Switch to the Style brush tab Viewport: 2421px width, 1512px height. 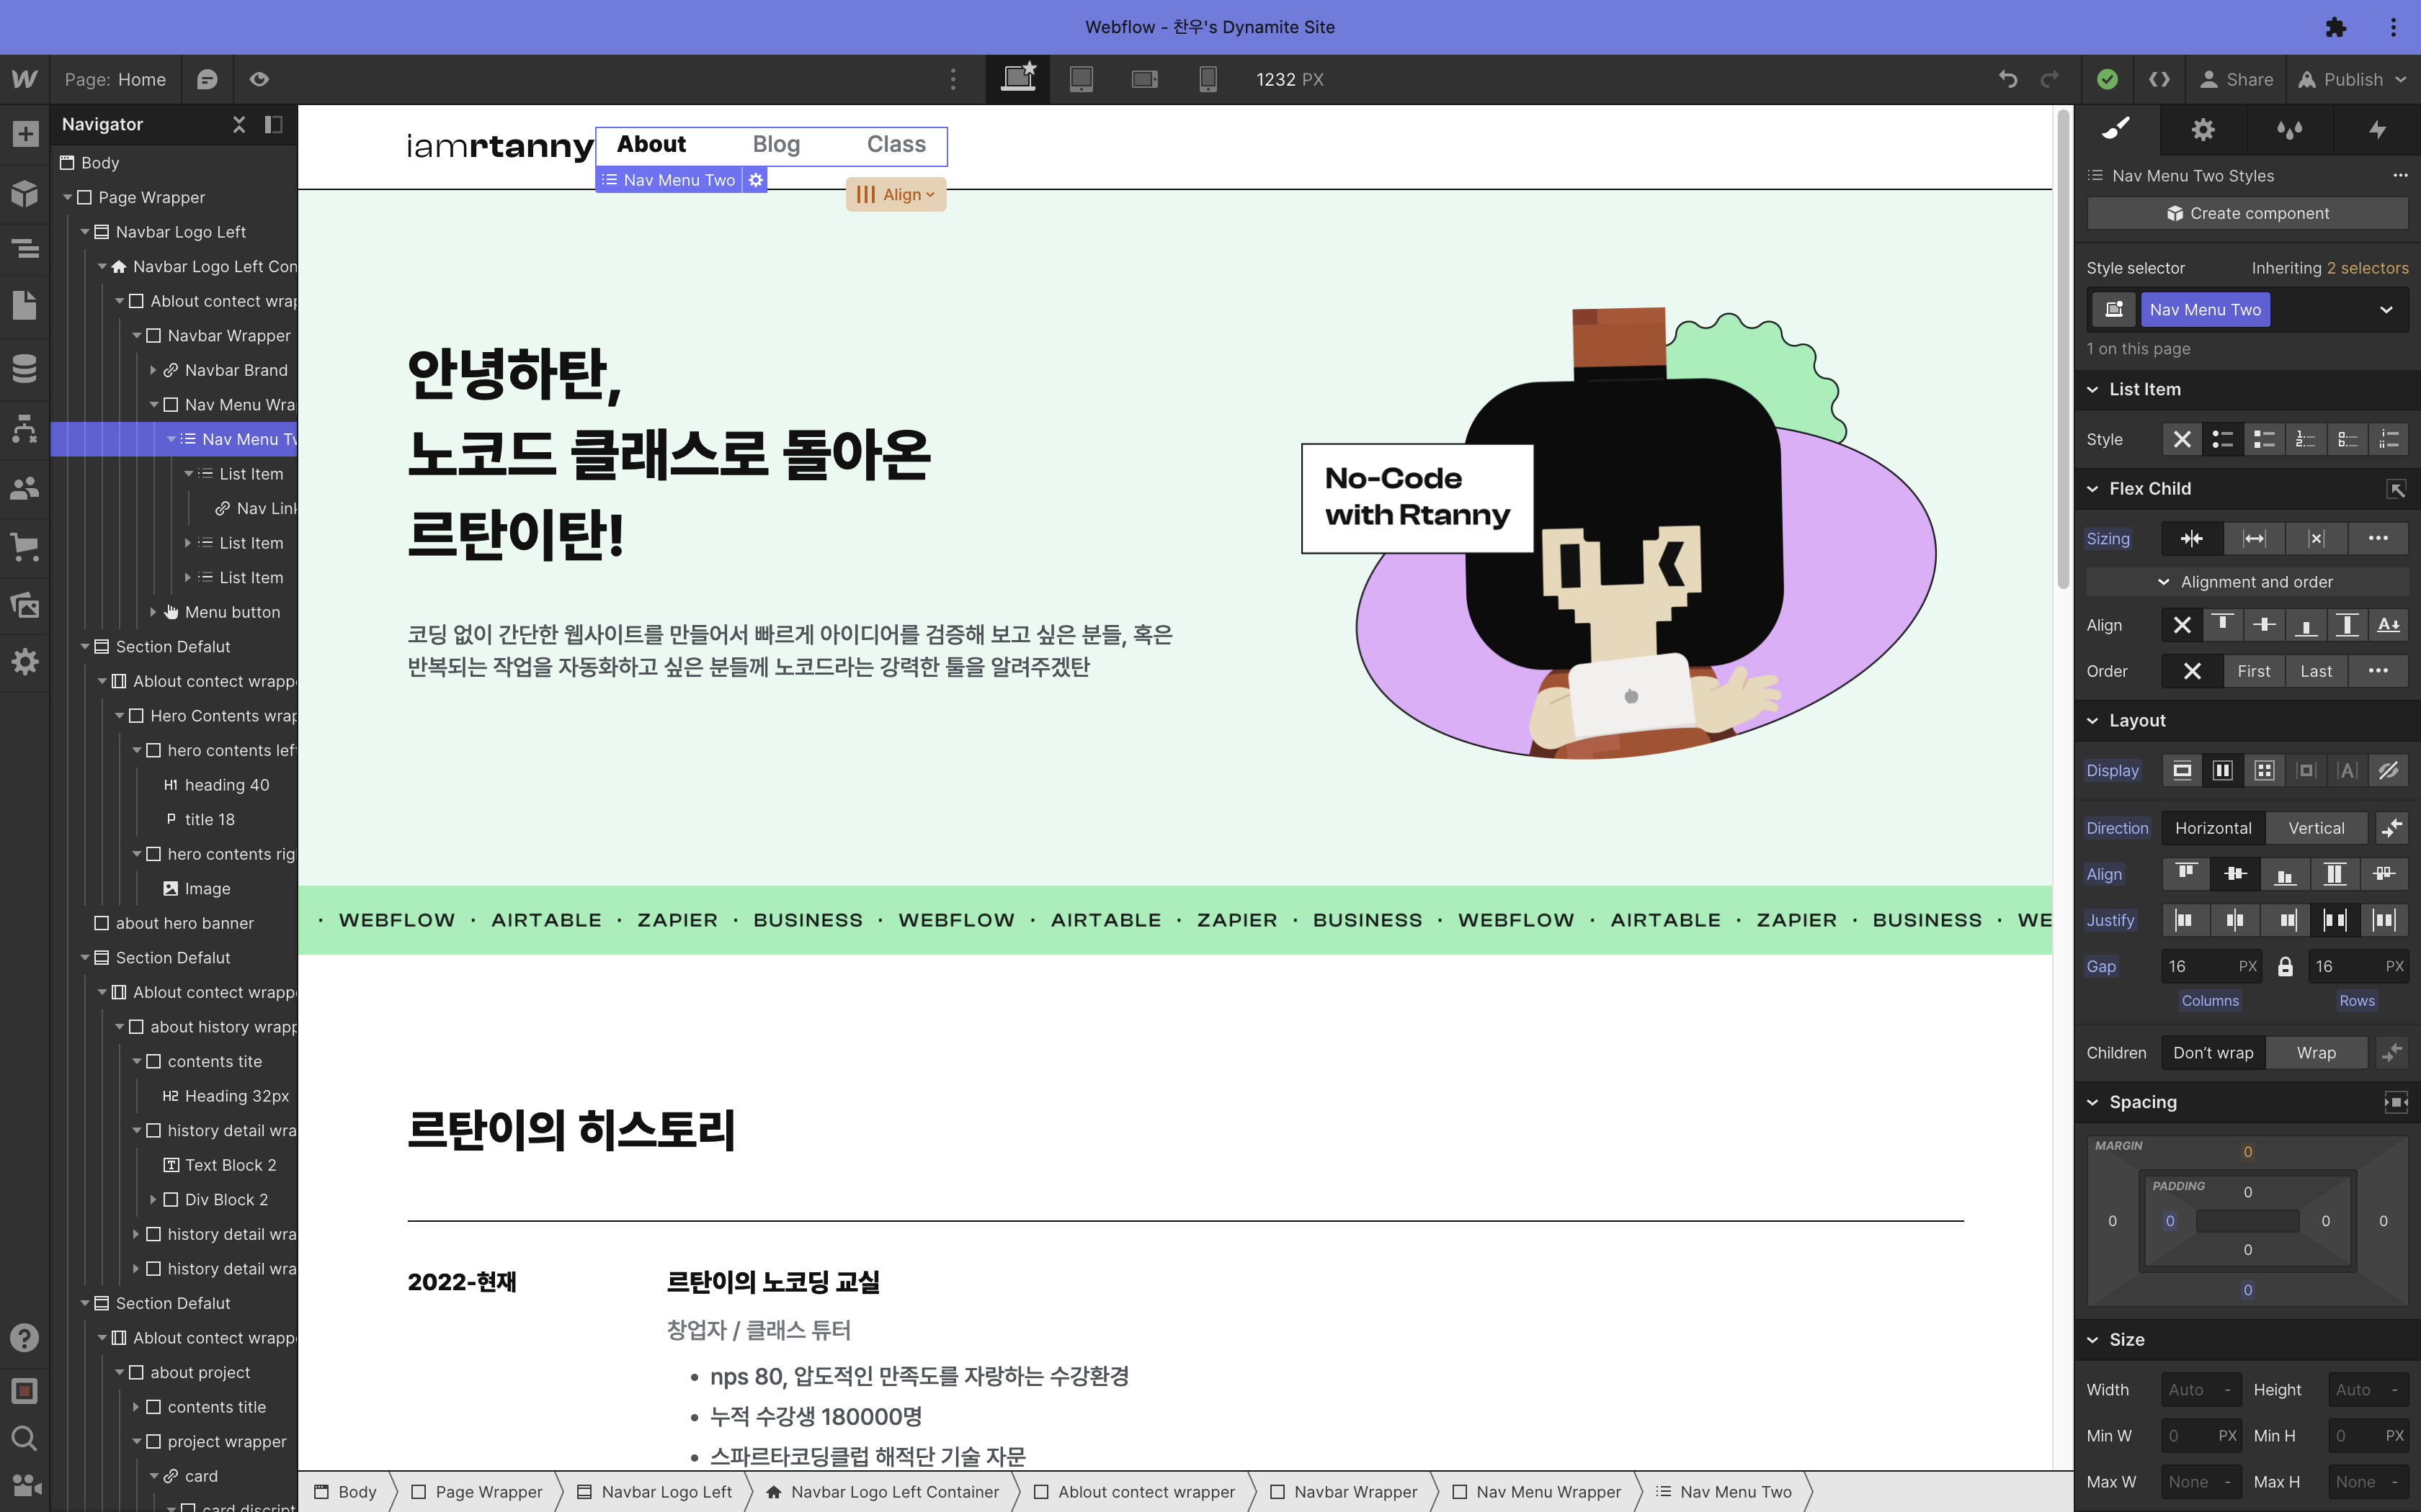coord(2116,130)
